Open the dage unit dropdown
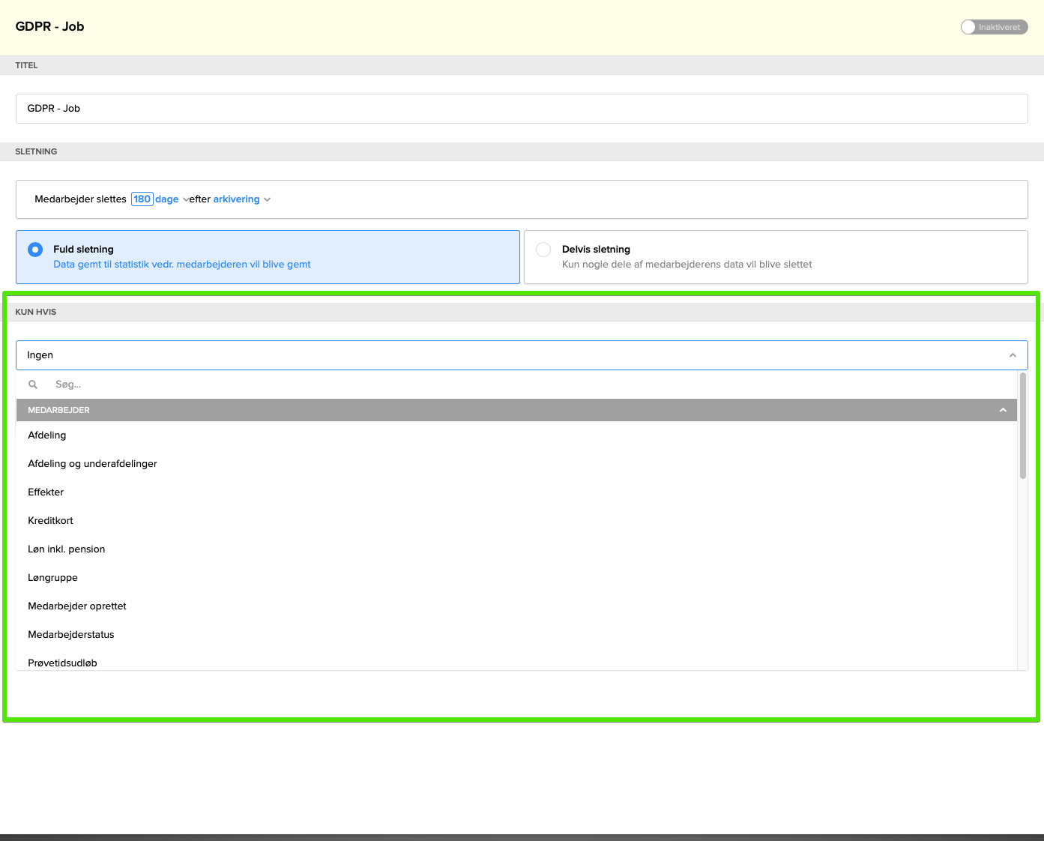This screenshot has height=841, width=1044. point(172,199)
